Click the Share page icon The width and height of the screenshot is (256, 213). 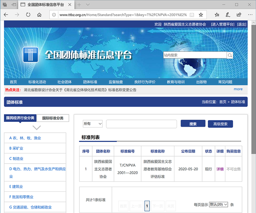tap(239, 15)
